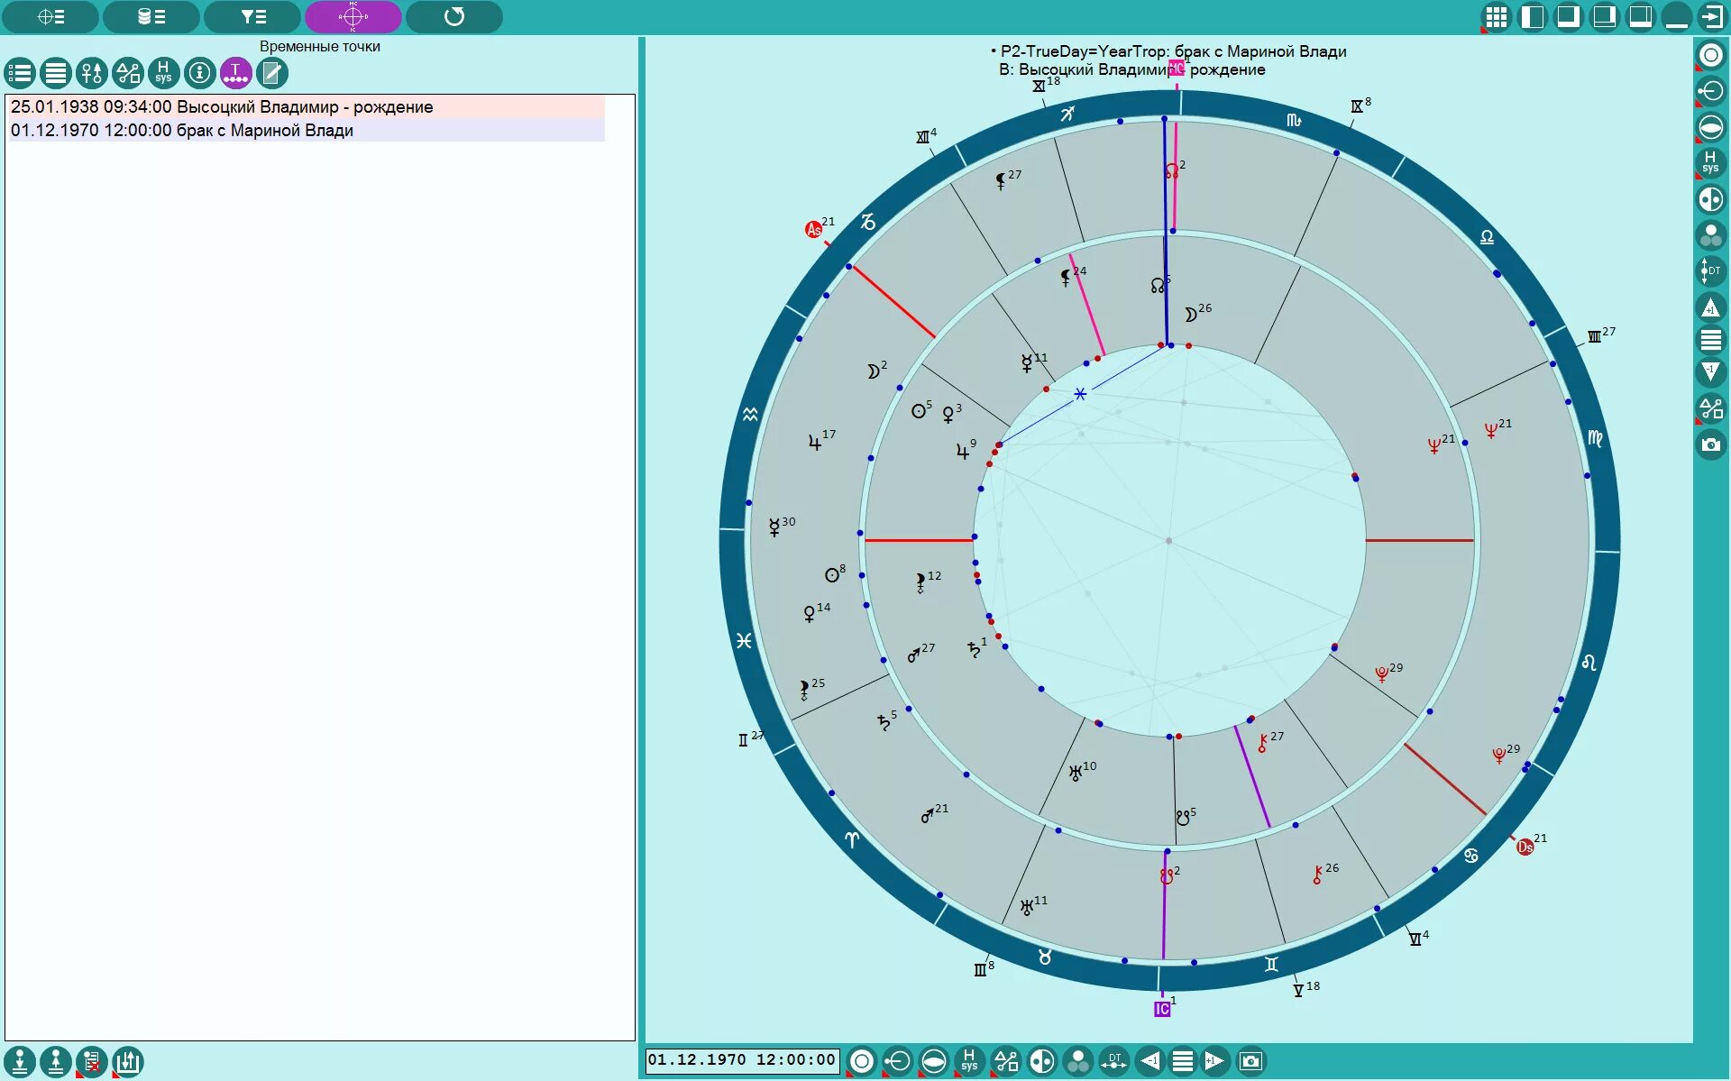The width and height of the screenshot is (1731, 1081).
Task: Open the grid layout menu top right
Action: click(1496, 16)
